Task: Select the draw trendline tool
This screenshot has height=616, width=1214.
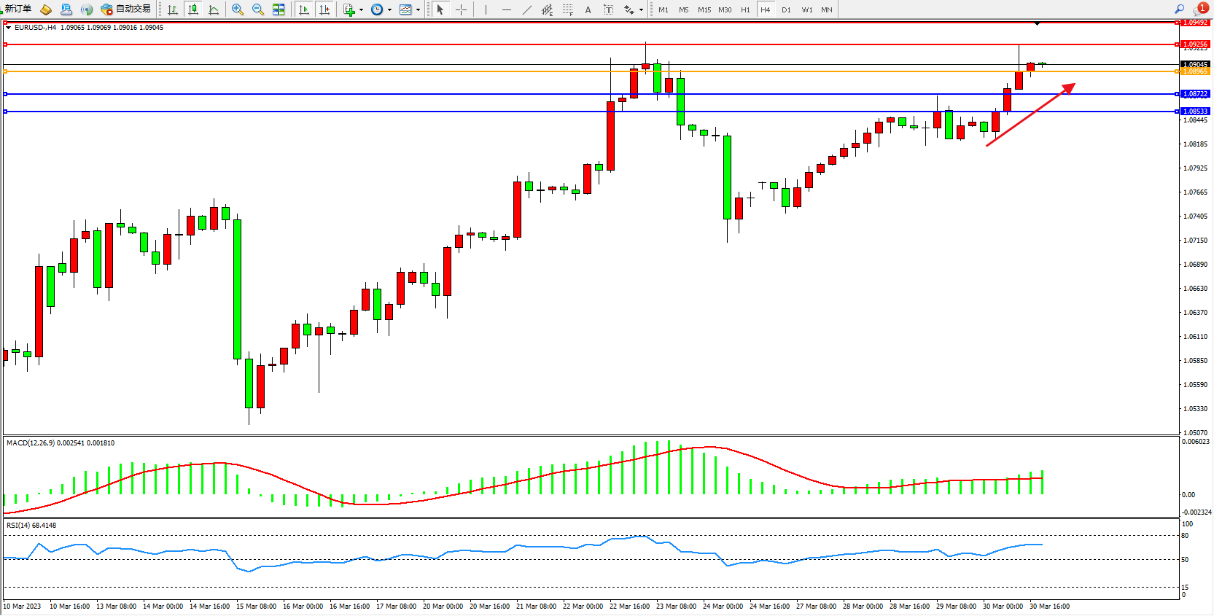Action: coord(526,9)
